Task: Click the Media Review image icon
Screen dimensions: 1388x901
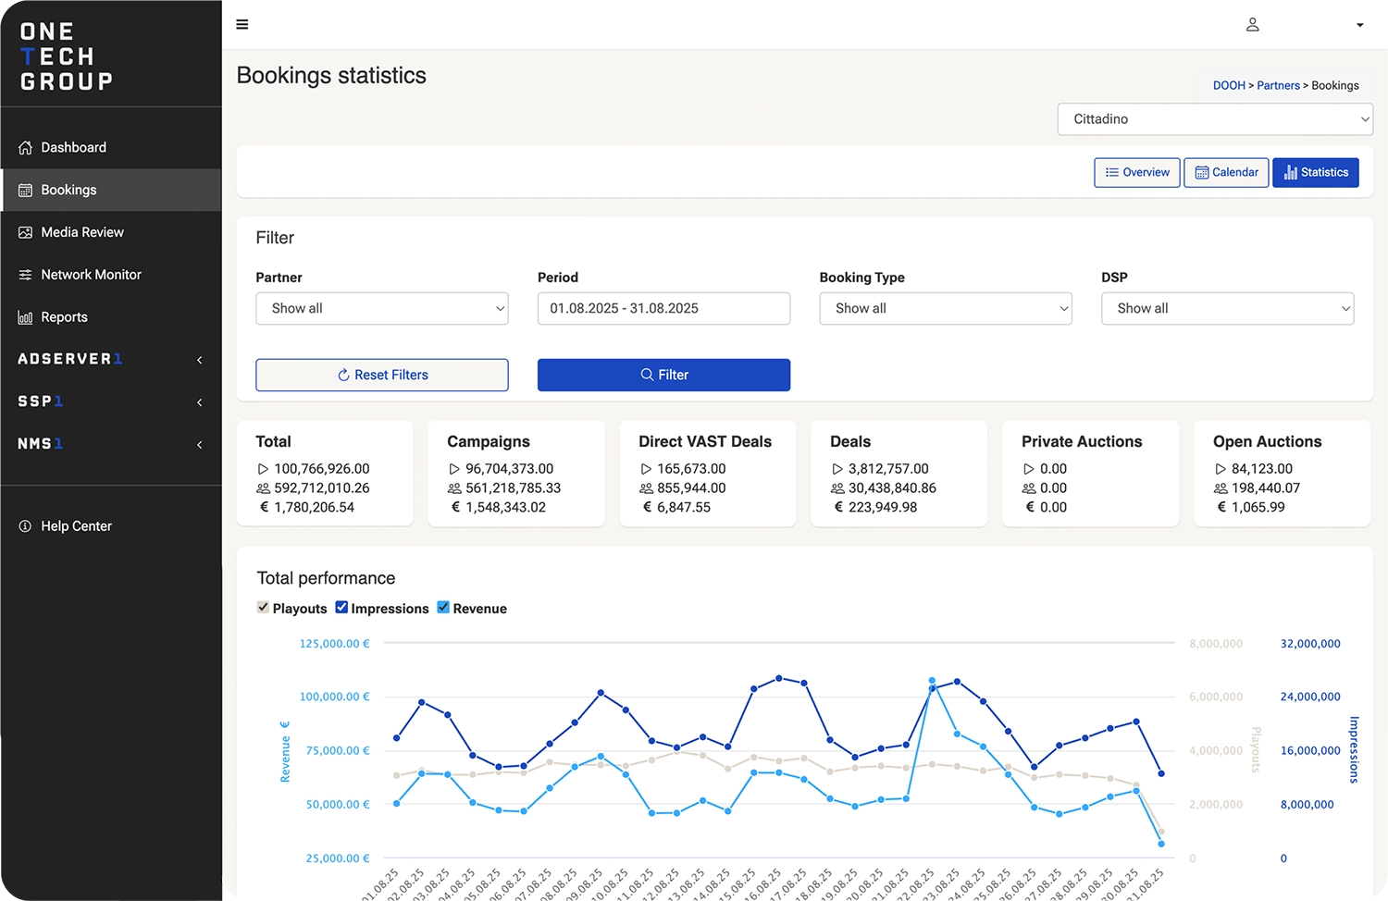Action: [25, 233]
